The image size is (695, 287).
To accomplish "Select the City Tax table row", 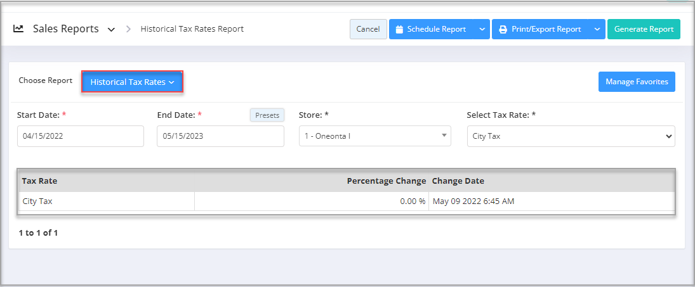I will [x=107, y=201].
